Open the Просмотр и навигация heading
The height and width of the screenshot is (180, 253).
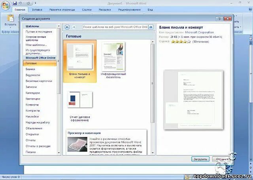(84, 133)
